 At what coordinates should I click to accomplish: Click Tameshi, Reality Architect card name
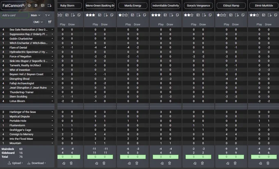tap(25, 65)
